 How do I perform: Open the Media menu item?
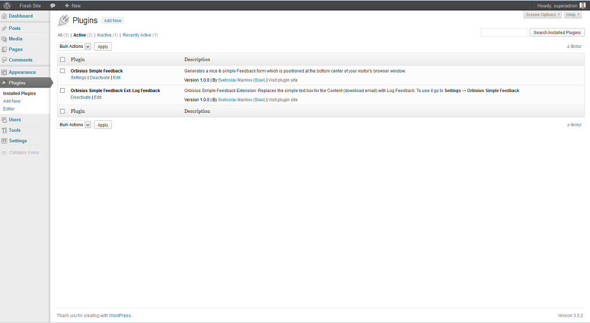point(16,39)
